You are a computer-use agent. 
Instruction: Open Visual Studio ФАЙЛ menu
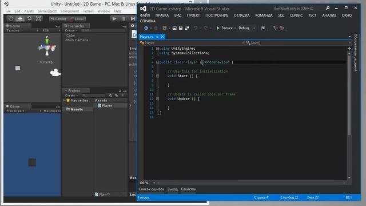pos(145,15)
